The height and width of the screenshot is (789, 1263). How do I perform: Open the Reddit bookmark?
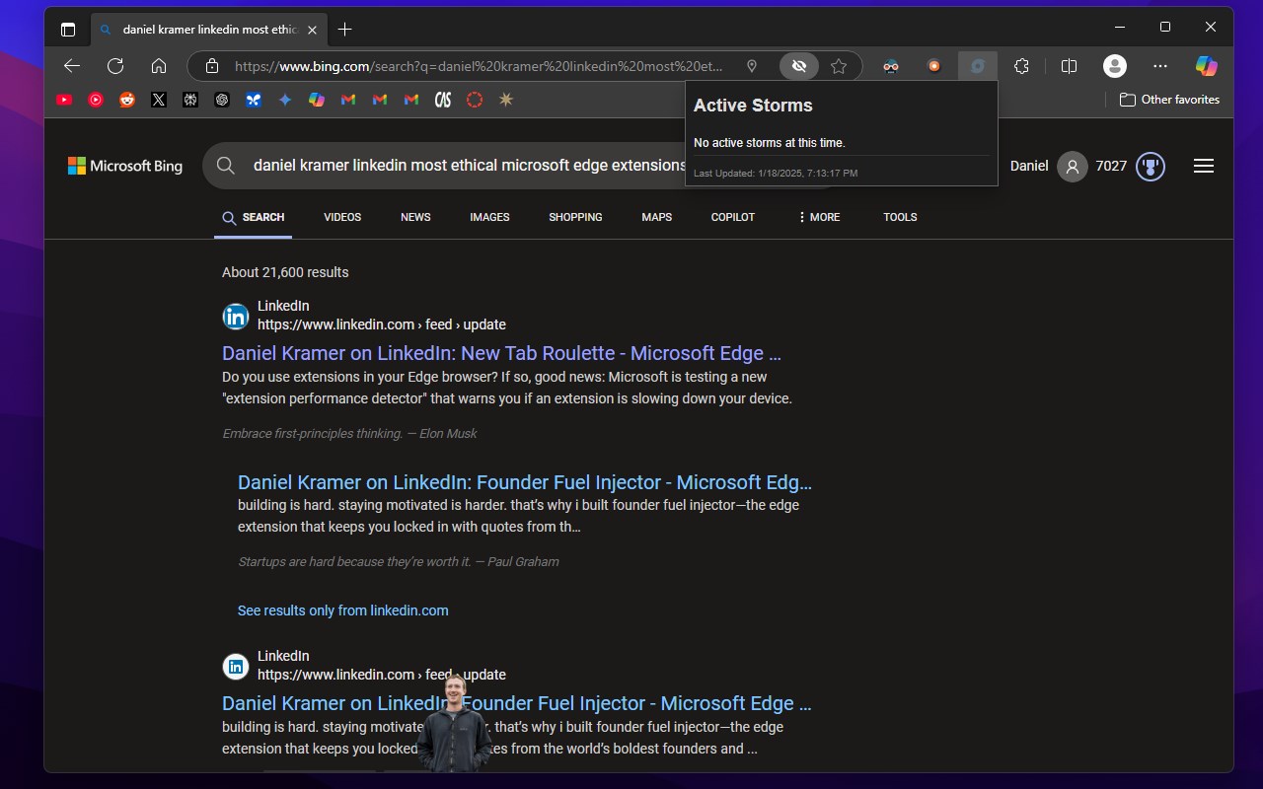[x=127, y=100]
